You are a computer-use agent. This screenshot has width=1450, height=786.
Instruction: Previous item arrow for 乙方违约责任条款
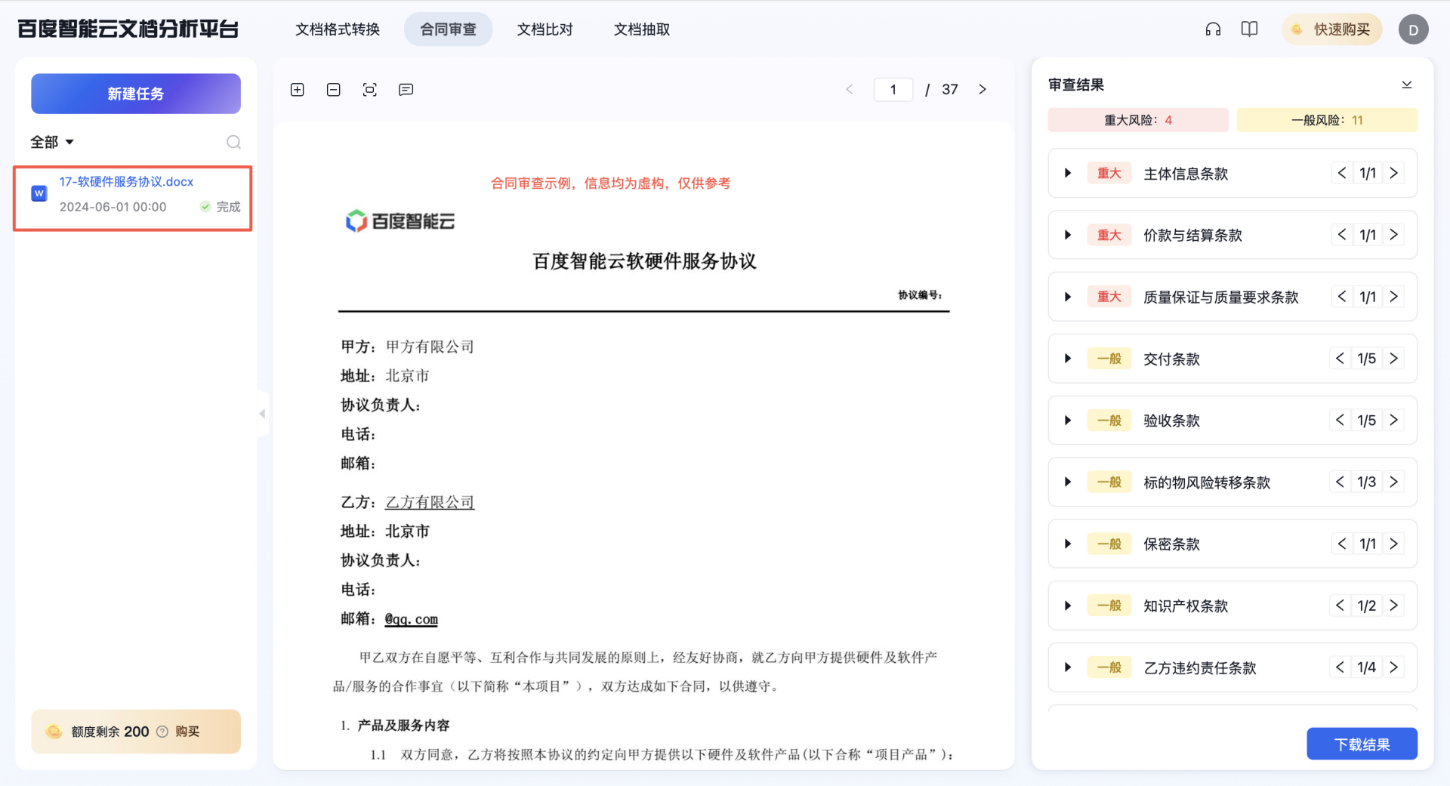point(1340,667)
